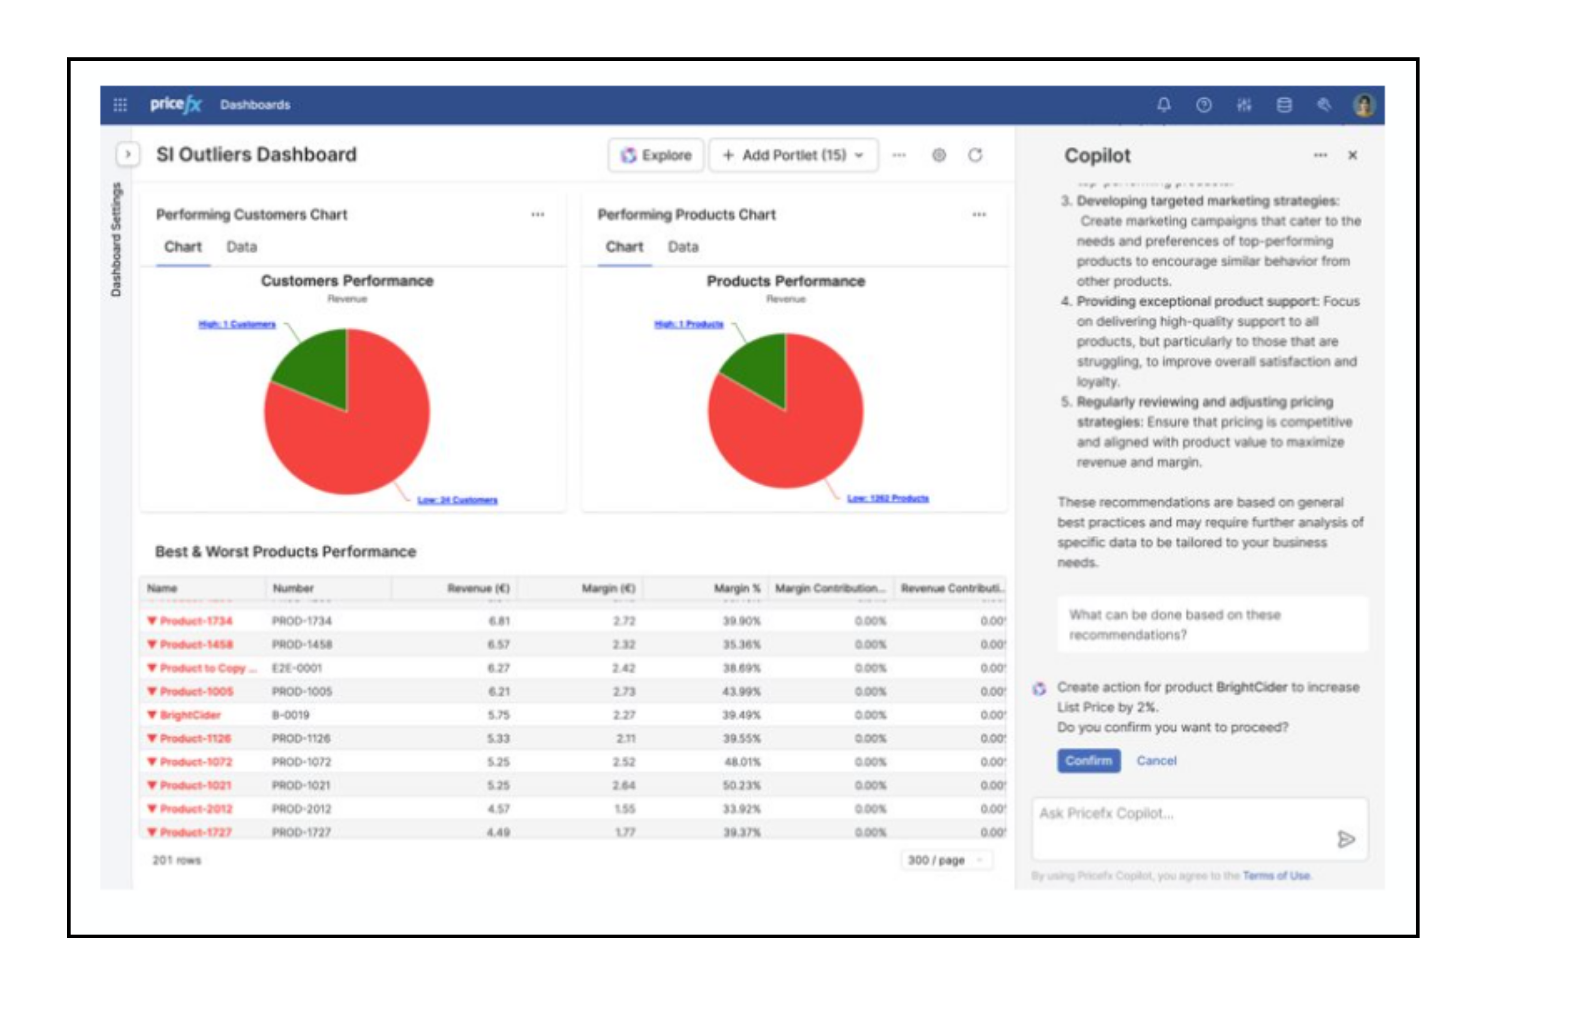Click the help question mark icon
This screenshot has width=1576, height=1025.
1204,105
